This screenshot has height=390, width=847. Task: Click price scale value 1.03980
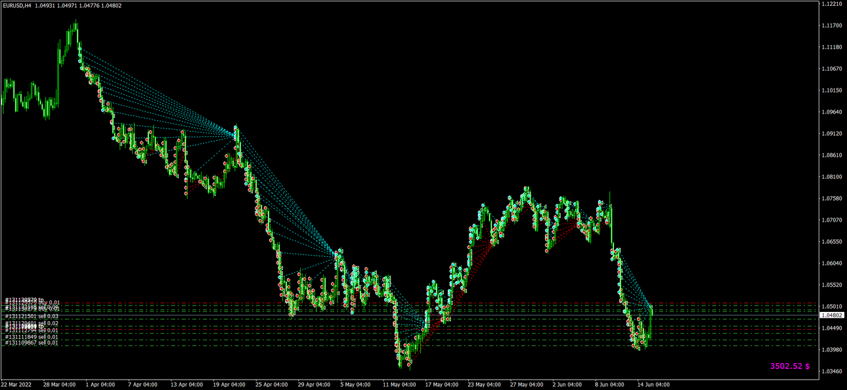click(x=832, y=349)
